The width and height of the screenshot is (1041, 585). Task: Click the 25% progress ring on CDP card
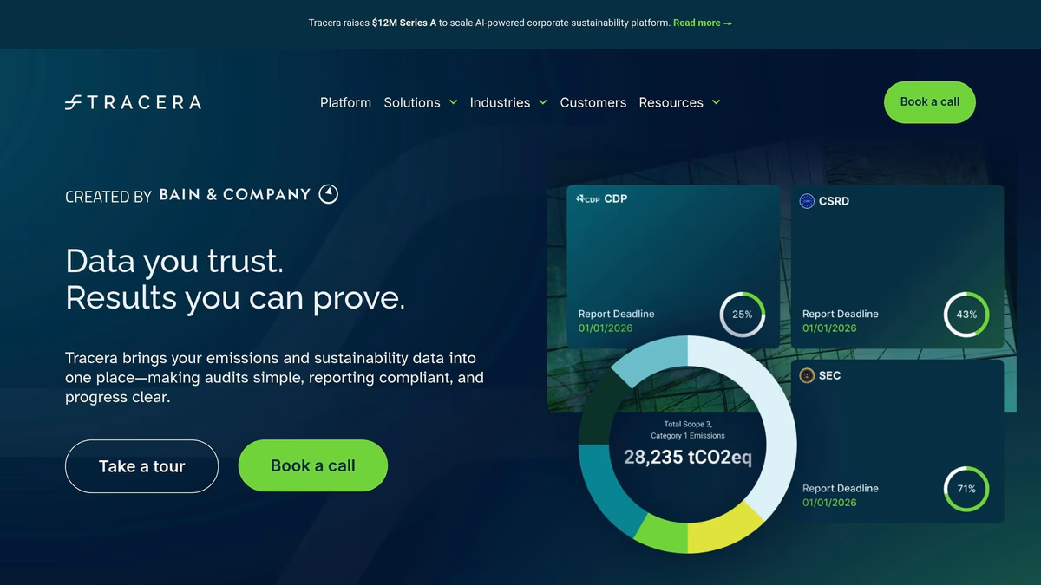[742, 315]
